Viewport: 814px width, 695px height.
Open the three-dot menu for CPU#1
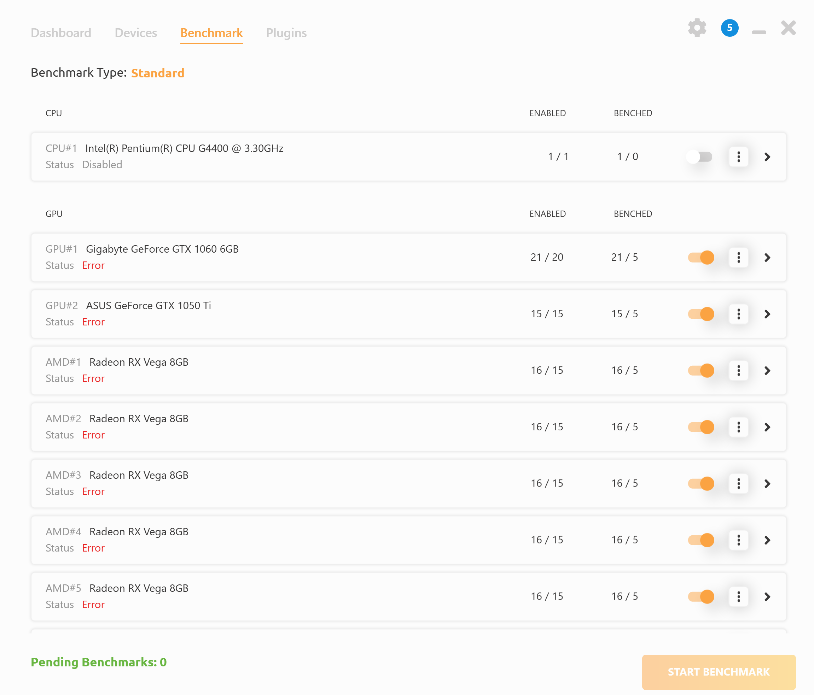[739, 157]
